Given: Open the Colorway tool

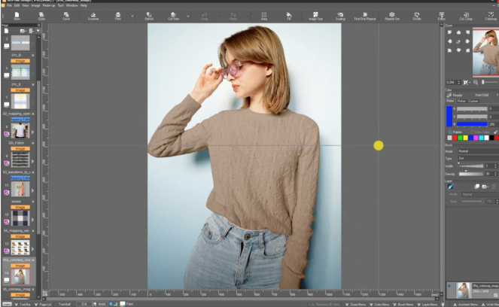Looking at the screenshot, I should [491, 17].
